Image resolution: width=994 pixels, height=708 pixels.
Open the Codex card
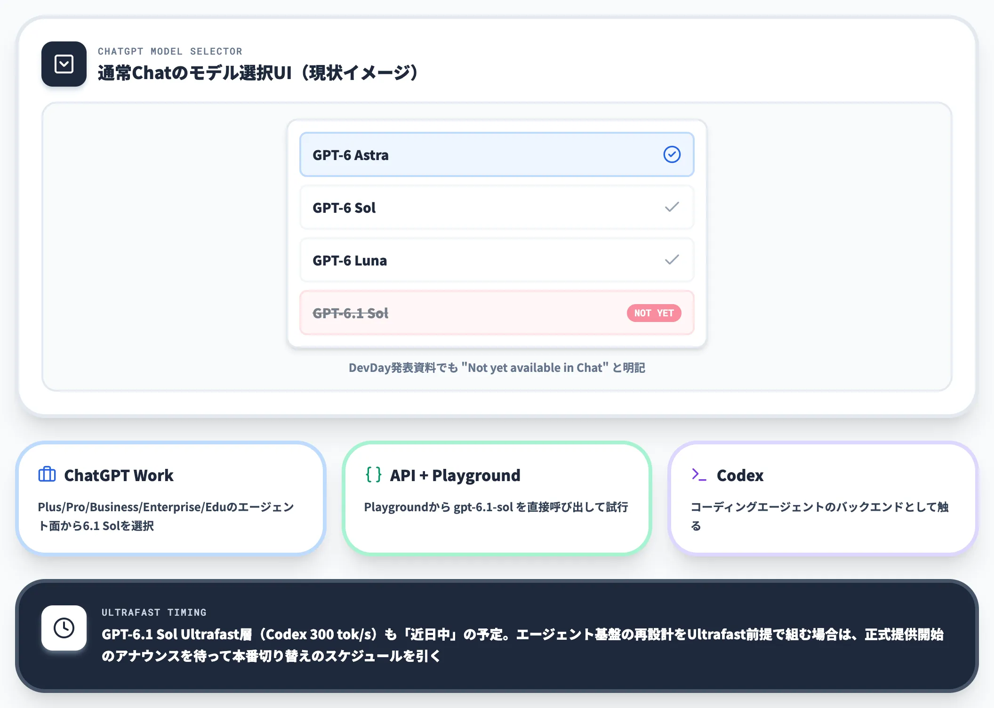pyautogui.click(x=823, y=499)
